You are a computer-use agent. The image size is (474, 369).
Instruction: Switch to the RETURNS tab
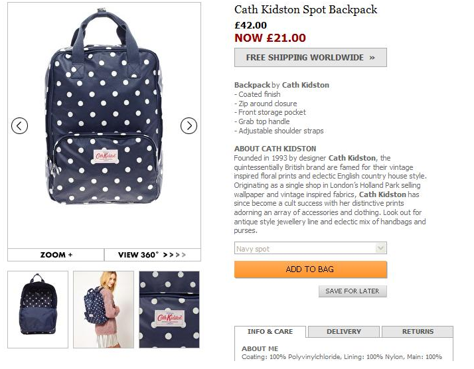click(x=418, y=332)
